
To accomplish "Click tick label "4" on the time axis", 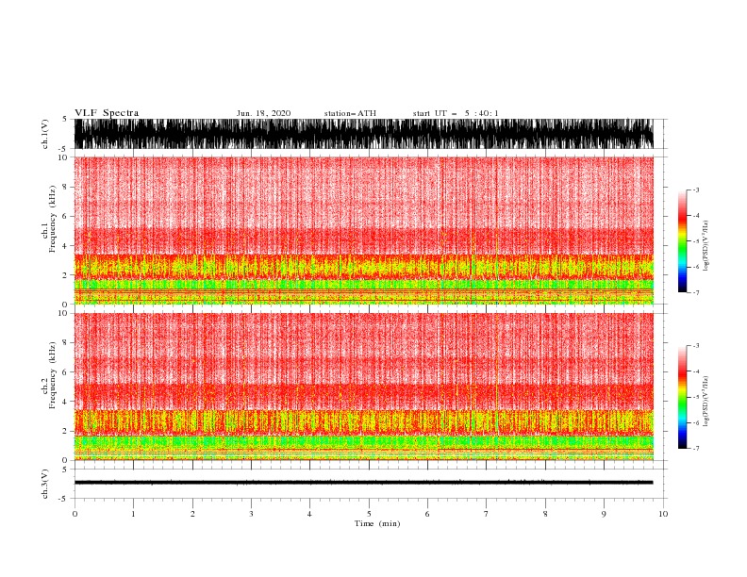I will (x=309, y=514).
